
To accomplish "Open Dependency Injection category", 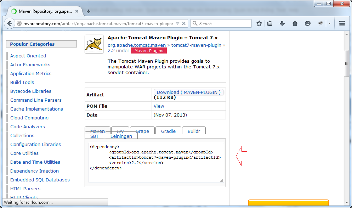I will [x=35, y=171].
